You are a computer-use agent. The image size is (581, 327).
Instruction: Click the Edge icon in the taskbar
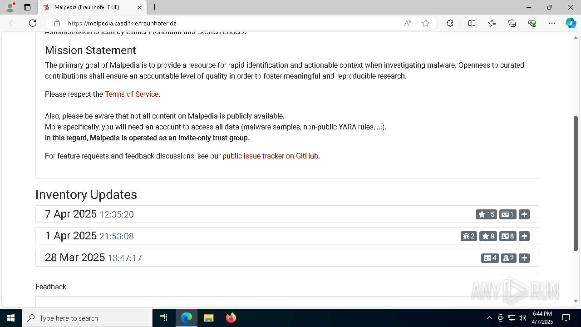click(x=187, y=318)
